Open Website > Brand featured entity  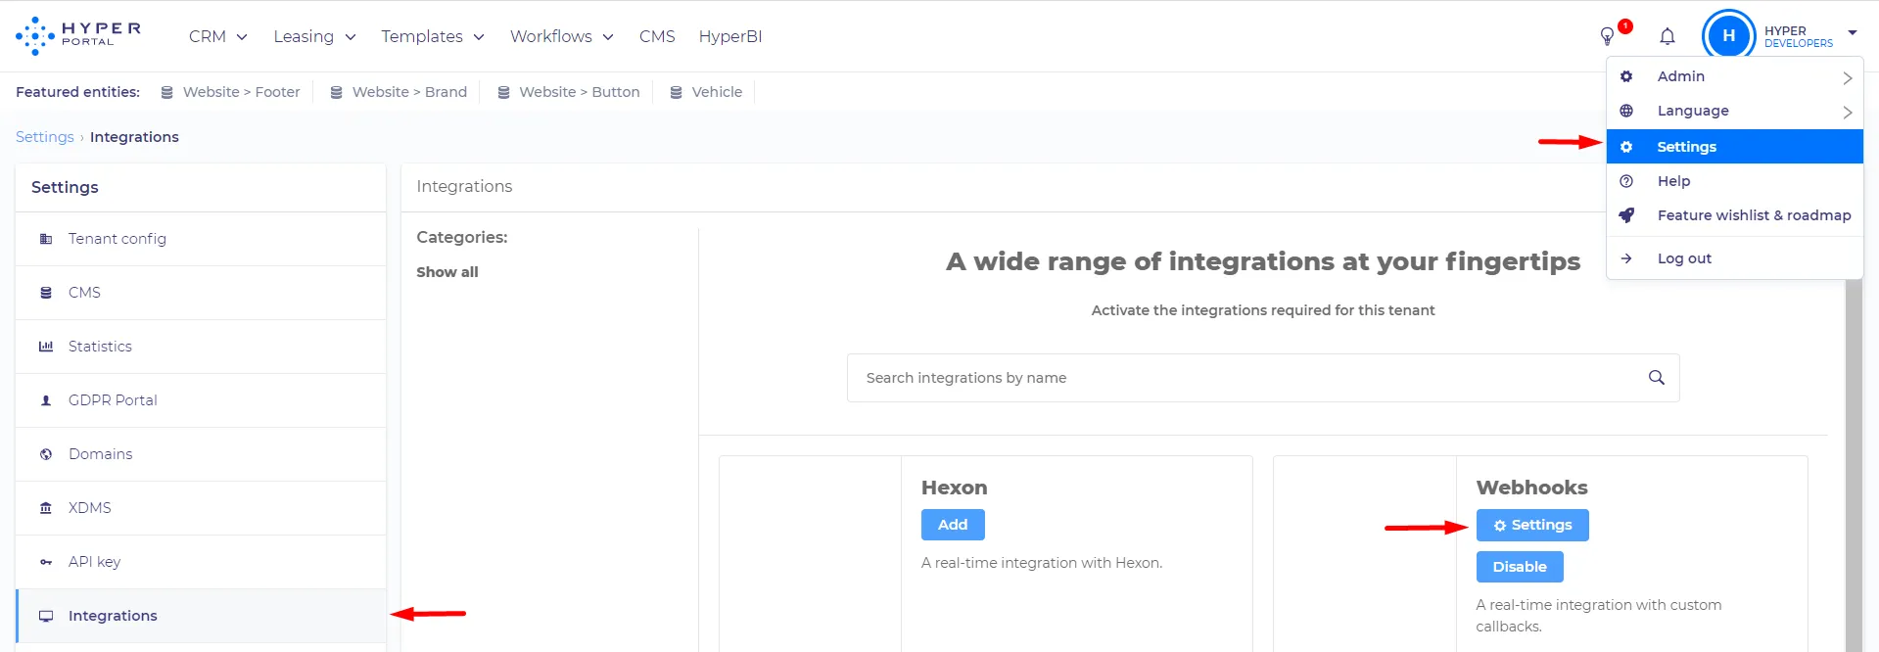(399, 92)
